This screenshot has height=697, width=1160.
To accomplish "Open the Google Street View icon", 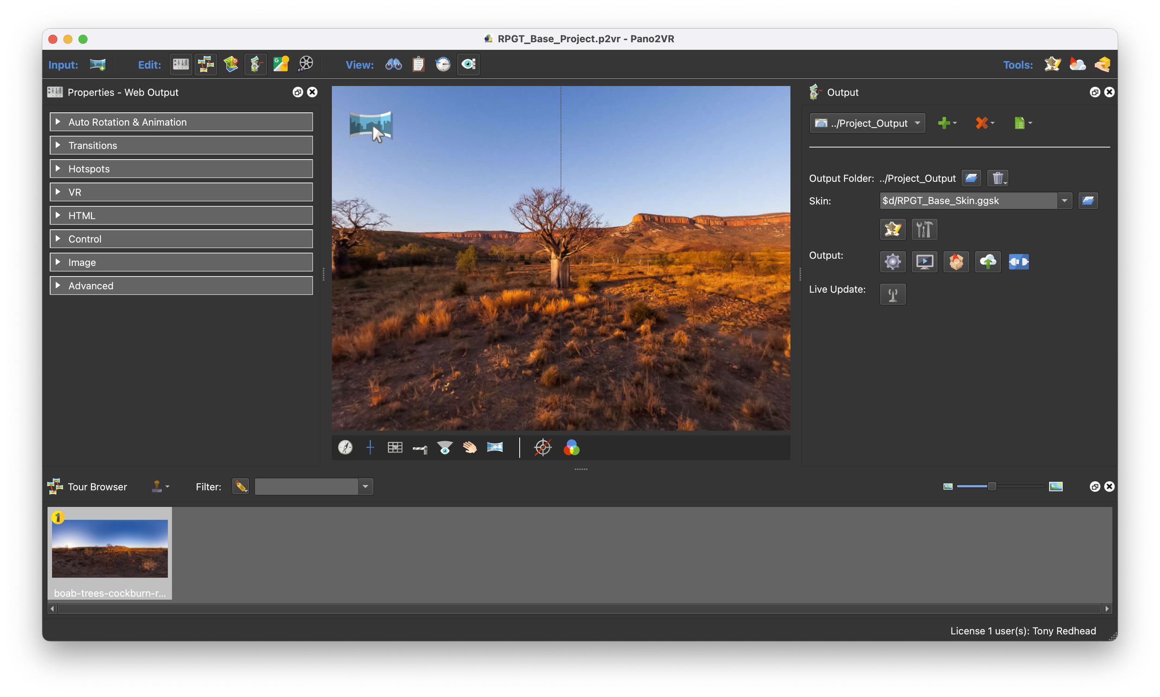I will point(281,65).
